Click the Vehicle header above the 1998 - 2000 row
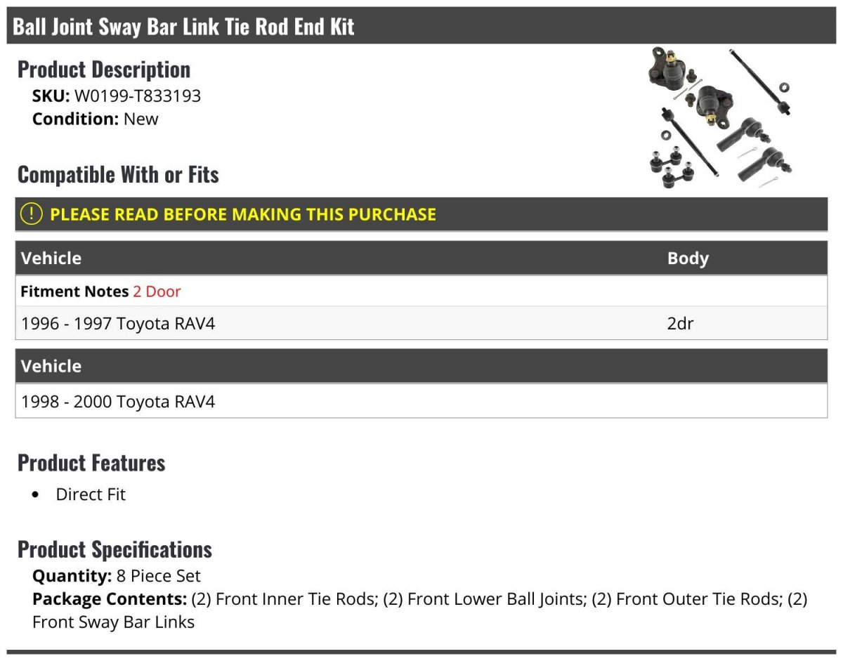The height and width of the screenshot is (661, 843). pyautogui.click(x=51, y=366)
